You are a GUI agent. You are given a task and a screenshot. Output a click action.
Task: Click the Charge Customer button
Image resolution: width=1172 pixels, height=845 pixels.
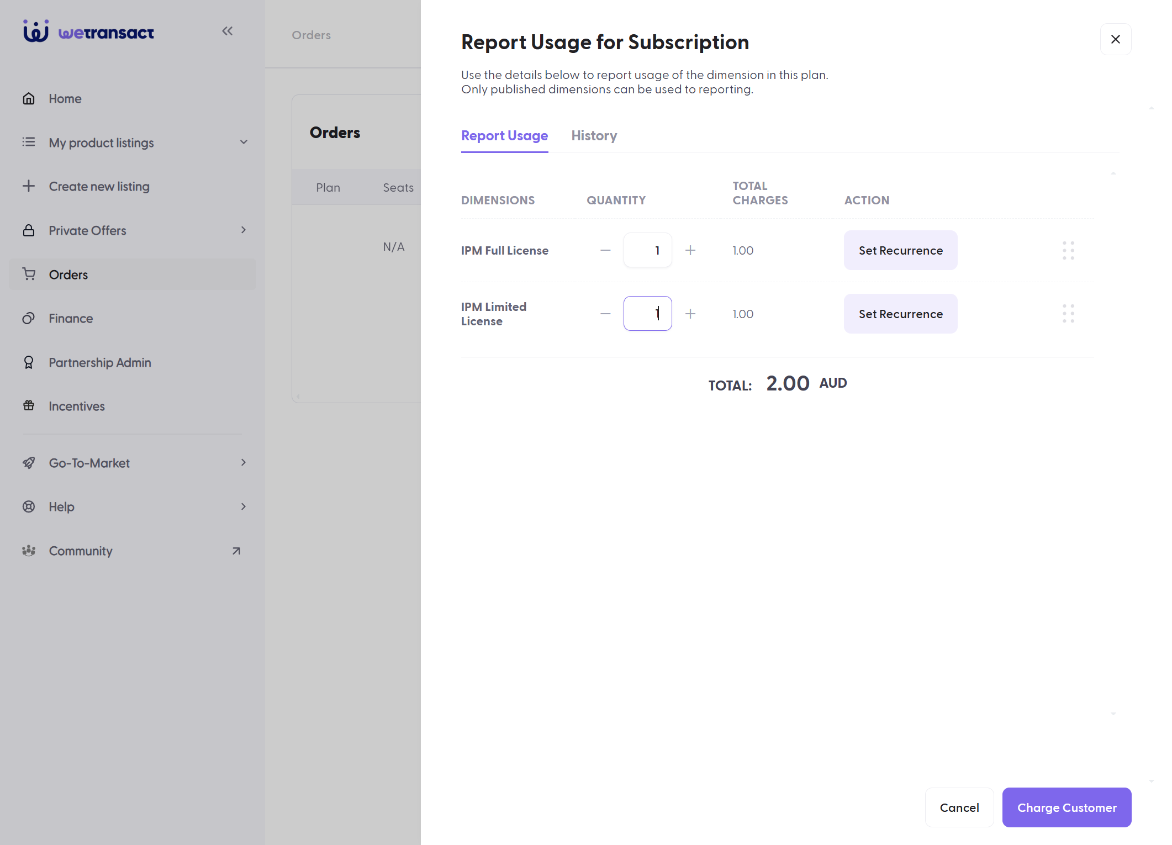coord(1067,807)
